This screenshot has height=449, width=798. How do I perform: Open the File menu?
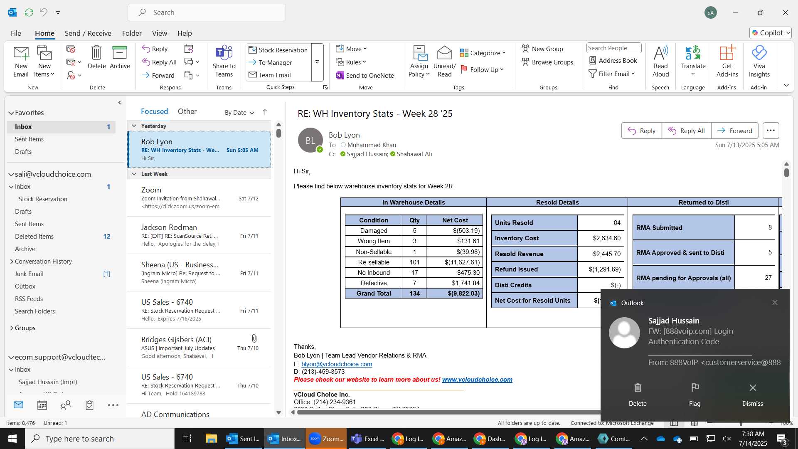point(16,33)
